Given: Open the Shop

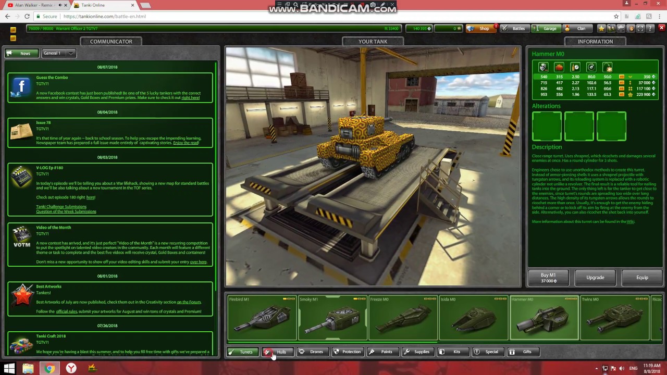Looking at the screenshot, I should click(480, 29).
